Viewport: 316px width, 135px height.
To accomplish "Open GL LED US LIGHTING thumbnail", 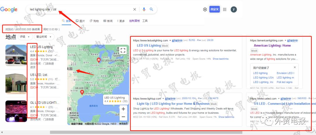I will 16,111.
